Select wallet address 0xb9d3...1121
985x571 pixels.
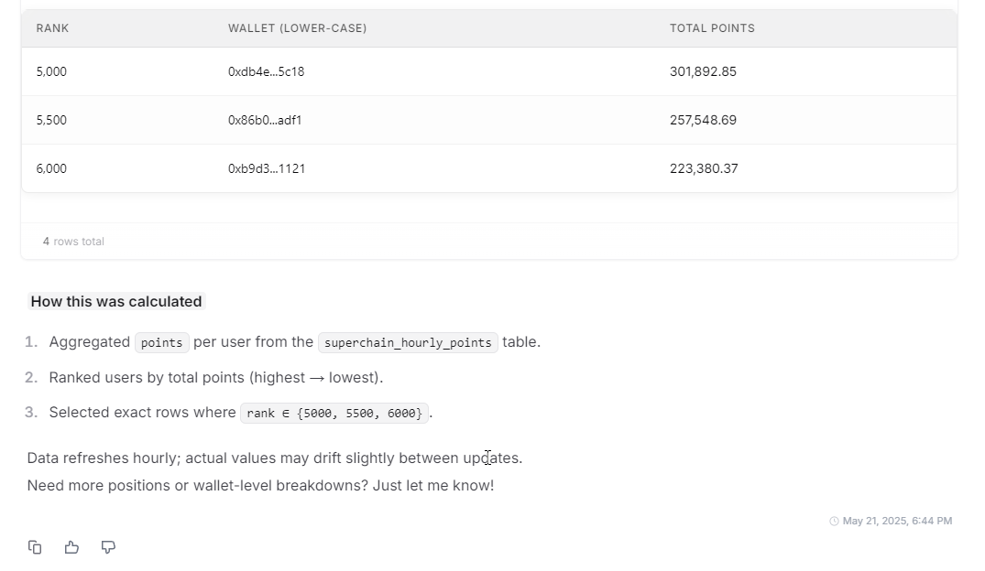(267, 168)
